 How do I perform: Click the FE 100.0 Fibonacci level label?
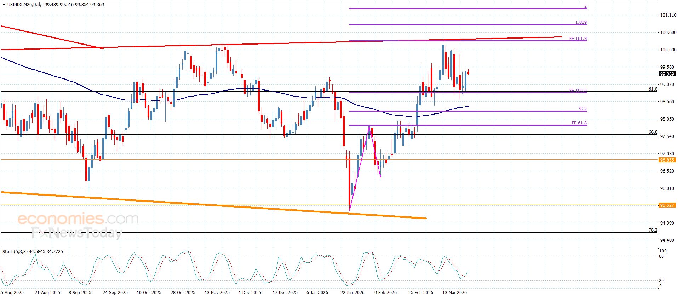(x=578, y=91)
